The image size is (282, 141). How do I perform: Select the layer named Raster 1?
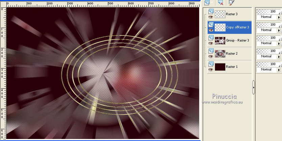[232, 66]
